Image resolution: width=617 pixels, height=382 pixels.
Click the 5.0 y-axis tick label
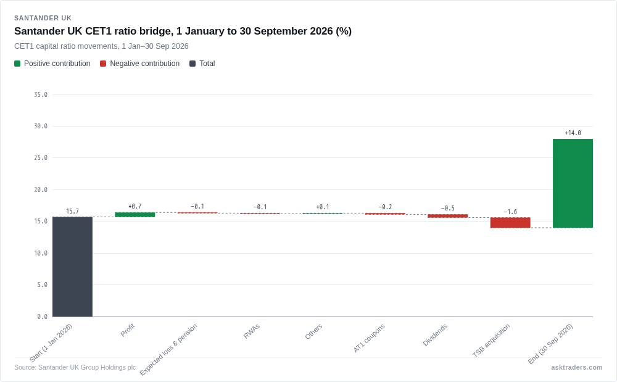coord(43,285)
